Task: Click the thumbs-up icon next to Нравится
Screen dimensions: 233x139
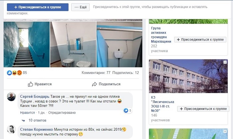Action: tap(30, 84)
